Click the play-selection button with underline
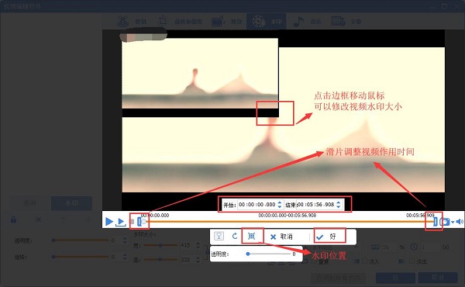Viewport: 465px width, 287px height. [x=121, y=222]
